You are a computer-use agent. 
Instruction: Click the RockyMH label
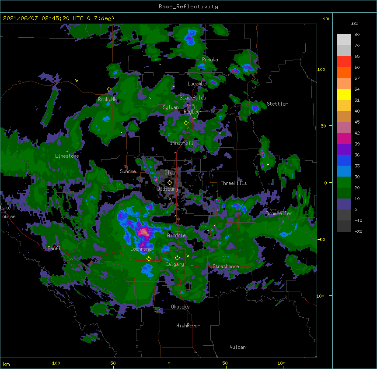(x=107, y=99)
